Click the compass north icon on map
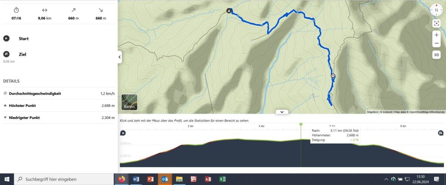Viewport: 446px width, 185px height. point(436,10)
